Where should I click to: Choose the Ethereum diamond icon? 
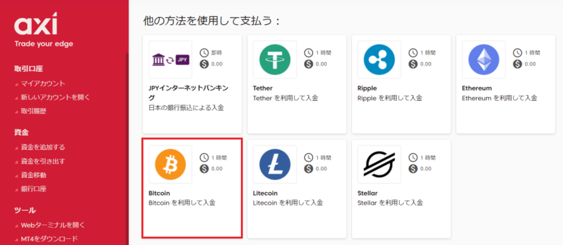pyautogui.click(x=483, y=60)
